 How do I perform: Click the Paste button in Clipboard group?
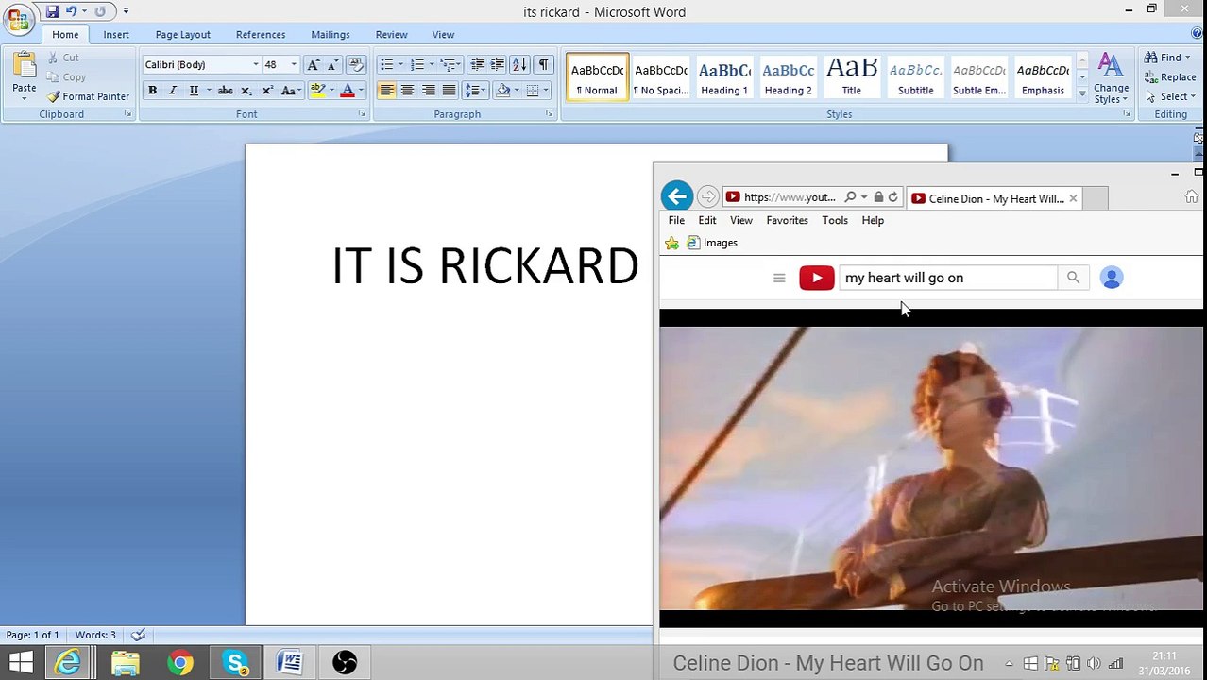coord(25,76)
